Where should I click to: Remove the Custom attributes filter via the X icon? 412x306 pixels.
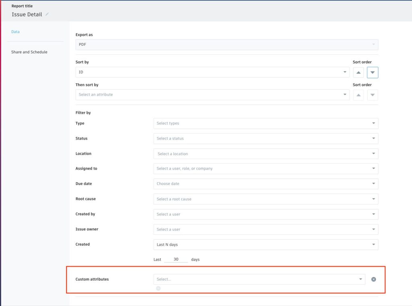pos(373,279)
